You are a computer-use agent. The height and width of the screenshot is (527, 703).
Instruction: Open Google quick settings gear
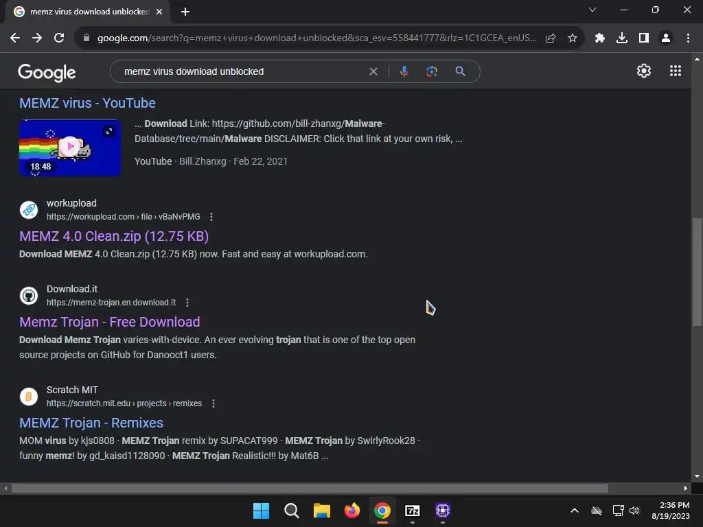tap(644, 71)
